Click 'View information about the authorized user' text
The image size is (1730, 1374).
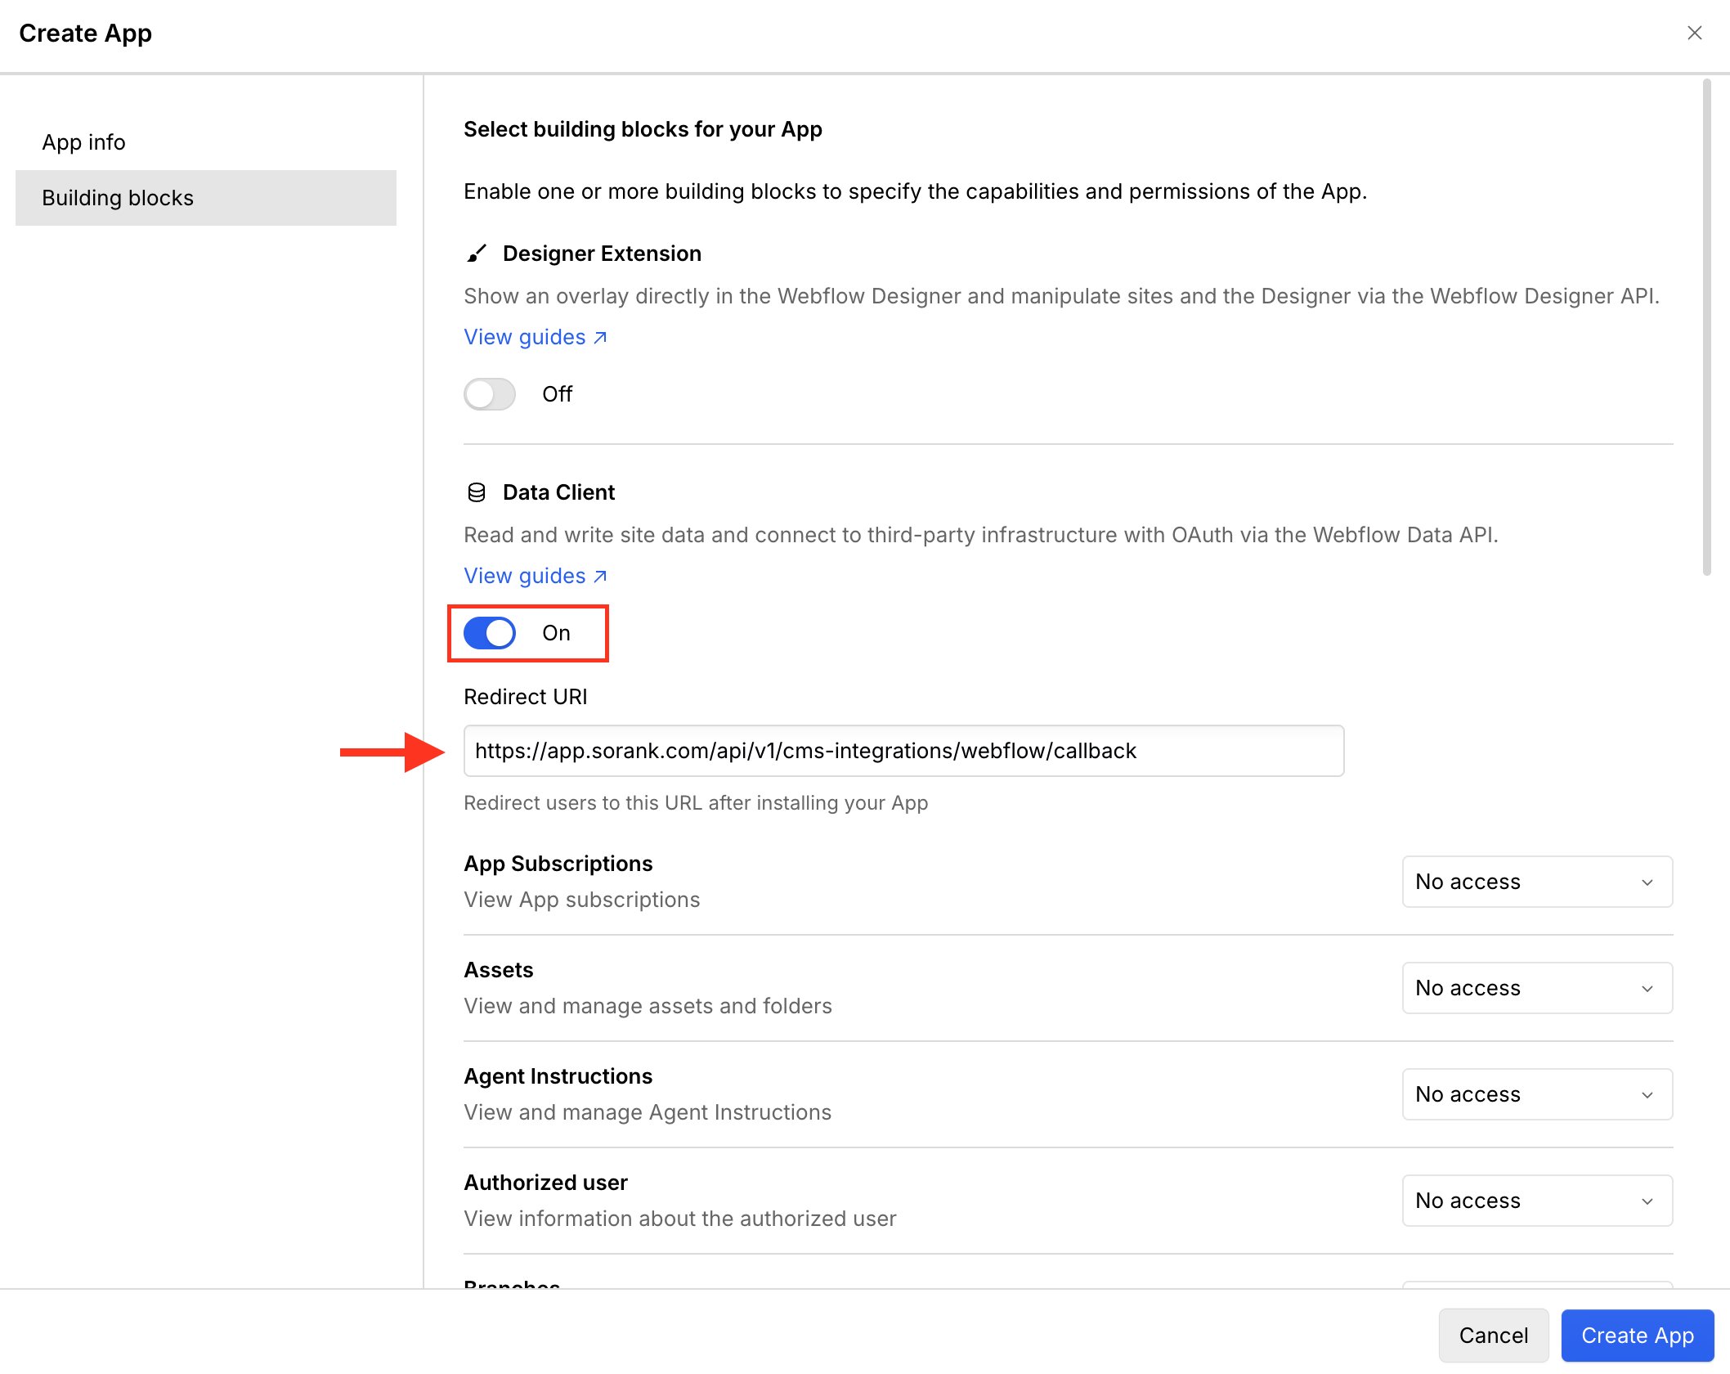point(680,1219)
